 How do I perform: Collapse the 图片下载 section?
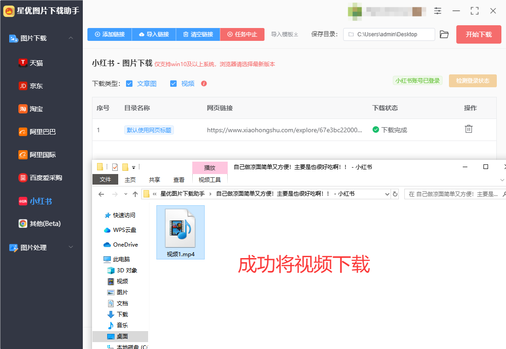tap(71, 38)
